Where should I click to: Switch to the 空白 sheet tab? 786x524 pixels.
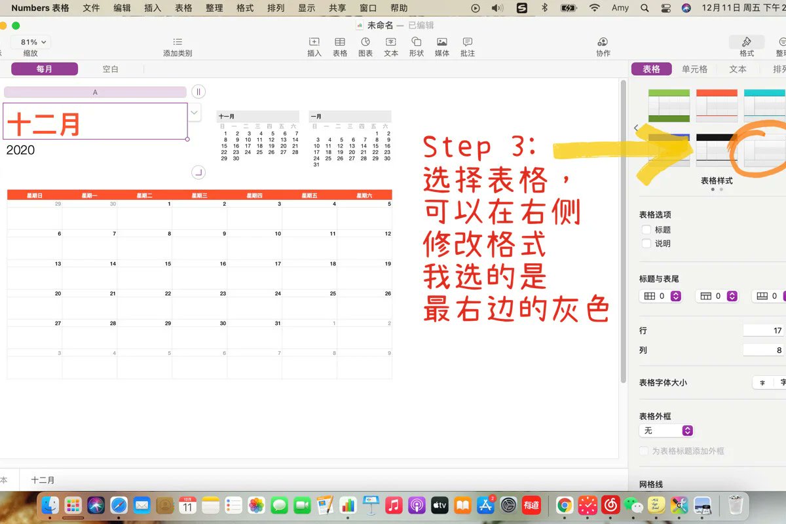[111, 69]
